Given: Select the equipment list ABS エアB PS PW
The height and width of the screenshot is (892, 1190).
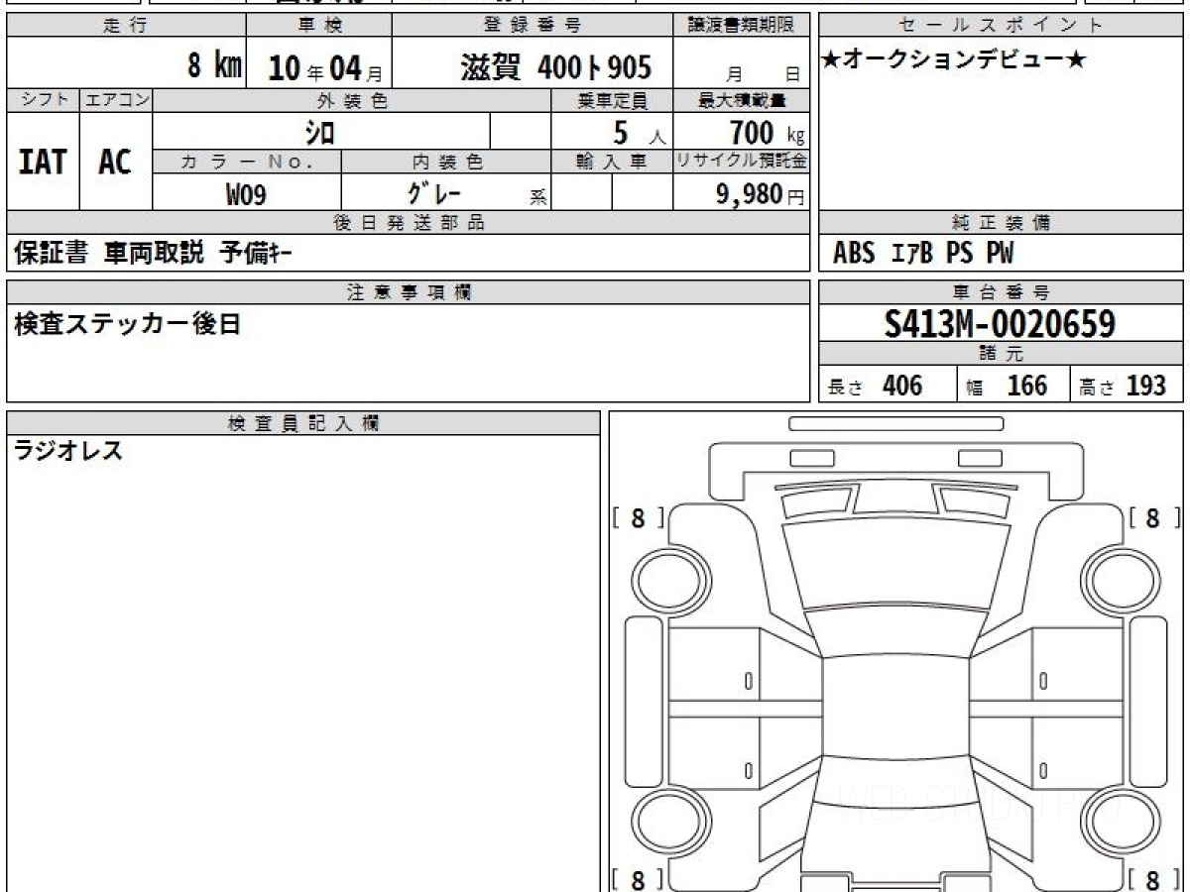Looking at the screenshot, I should click(x=923, y=254).
